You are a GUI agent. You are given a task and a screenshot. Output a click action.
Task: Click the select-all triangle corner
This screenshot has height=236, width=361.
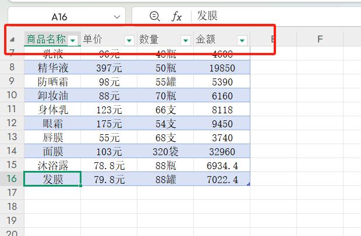[12, 40]
